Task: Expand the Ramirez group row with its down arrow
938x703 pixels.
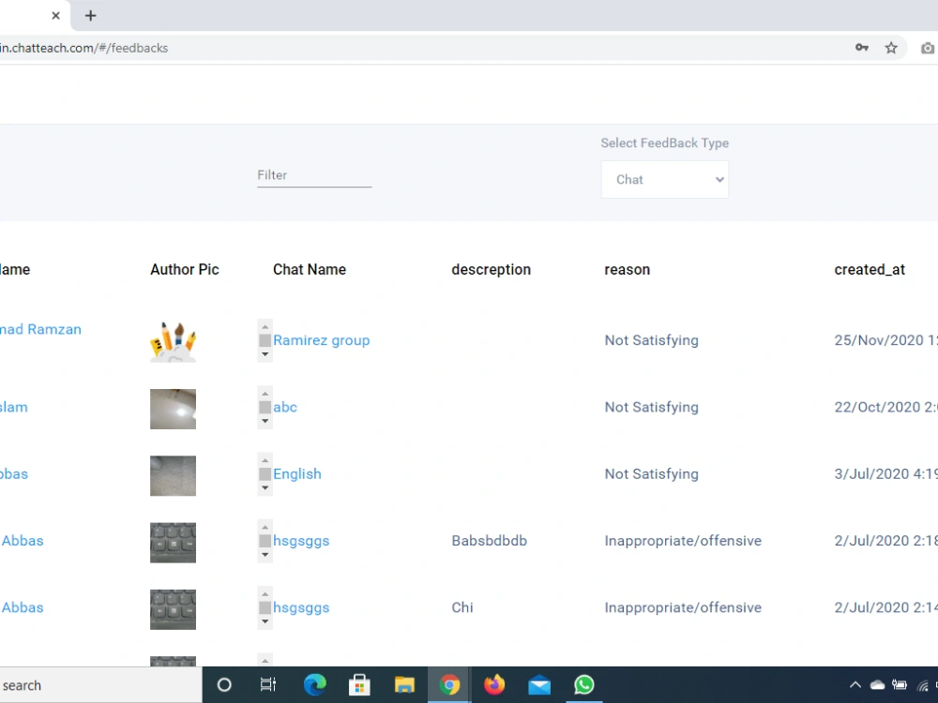Action: [265, 356]
